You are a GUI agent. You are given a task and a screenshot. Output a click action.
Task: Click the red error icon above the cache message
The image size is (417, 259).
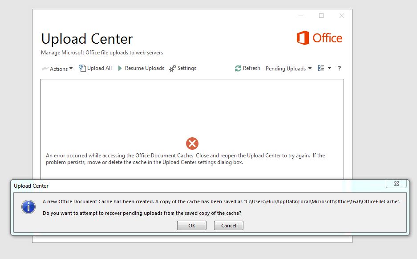click(x=192, y=143)
